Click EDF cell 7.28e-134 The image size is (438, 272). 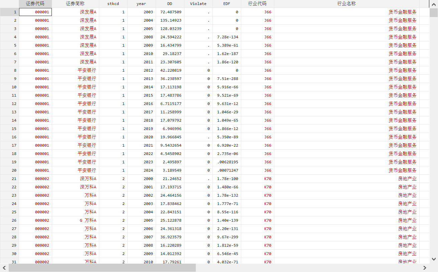228,37
